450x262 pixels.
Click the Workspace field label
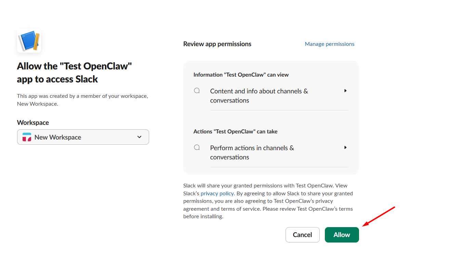tap(33, 122)
